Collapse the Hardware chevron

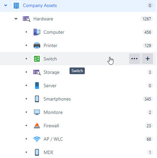(x=16, y=19)
